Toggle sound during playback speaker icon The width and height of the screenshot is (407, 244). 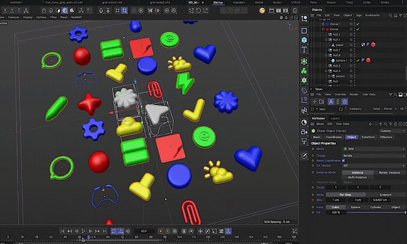[128, 231]
